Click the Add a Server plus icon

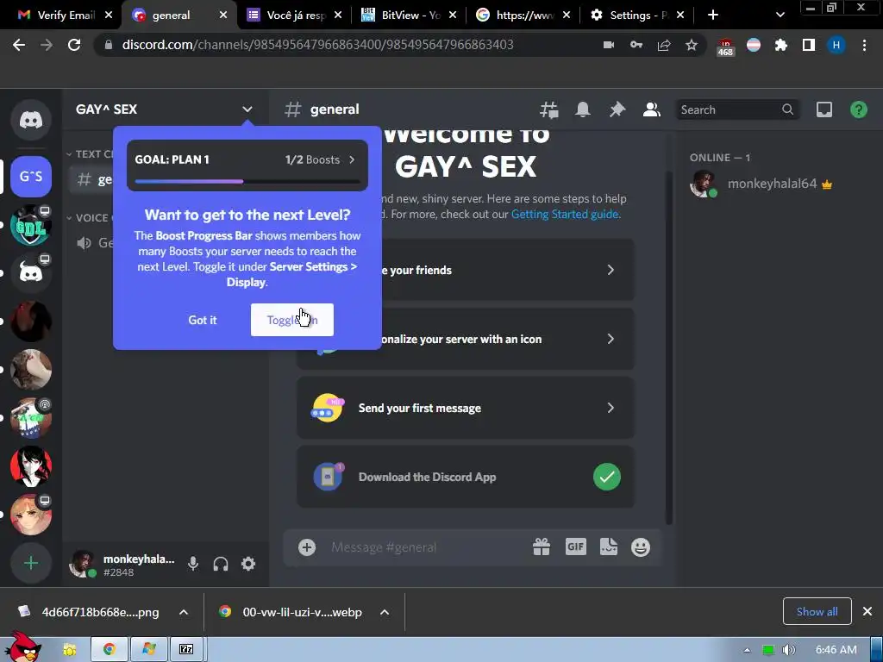[x=31, y=563]
